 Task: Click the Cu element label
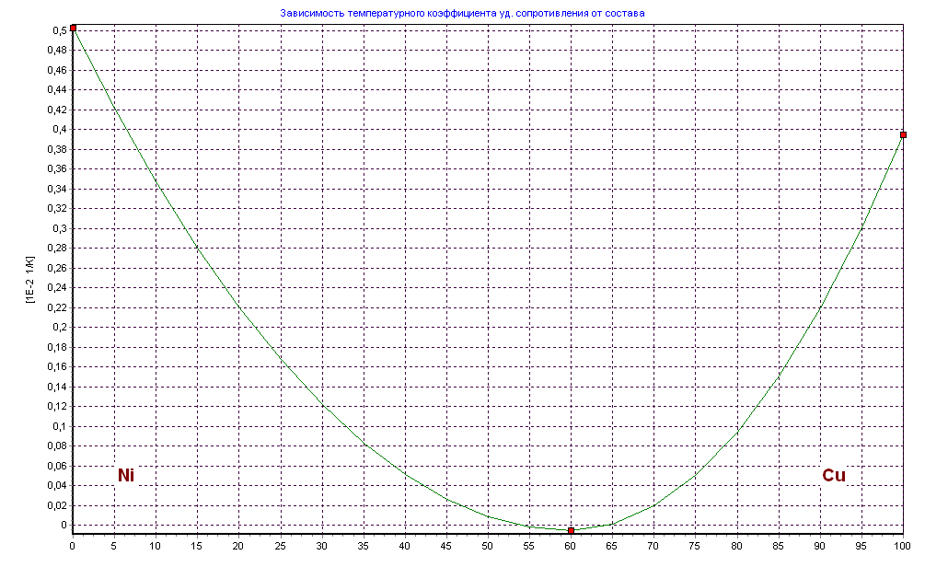click(x=834, y=475)
